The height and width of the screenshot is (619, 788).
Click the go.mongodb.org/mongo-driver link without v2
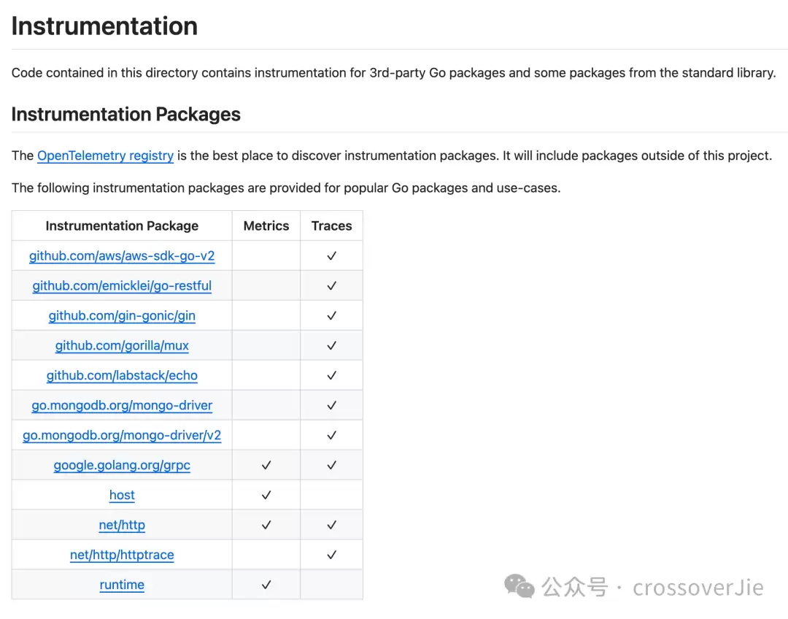click(122, 406)
